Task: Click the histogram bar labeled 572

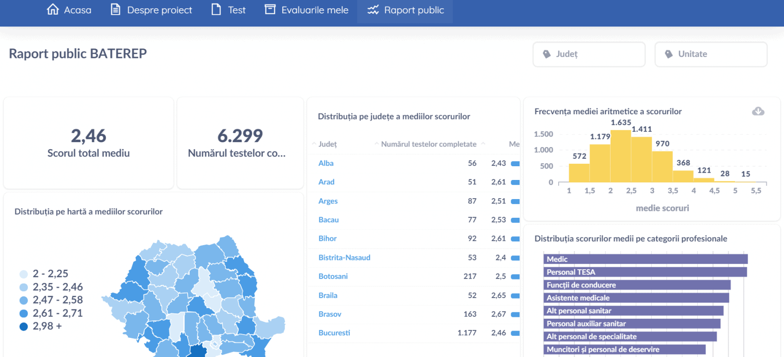Action: pyautogui.click(x=579, y=173)
